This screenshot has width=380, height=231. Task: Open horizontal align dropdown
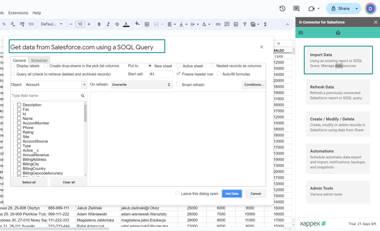click(x=171, y=24)
